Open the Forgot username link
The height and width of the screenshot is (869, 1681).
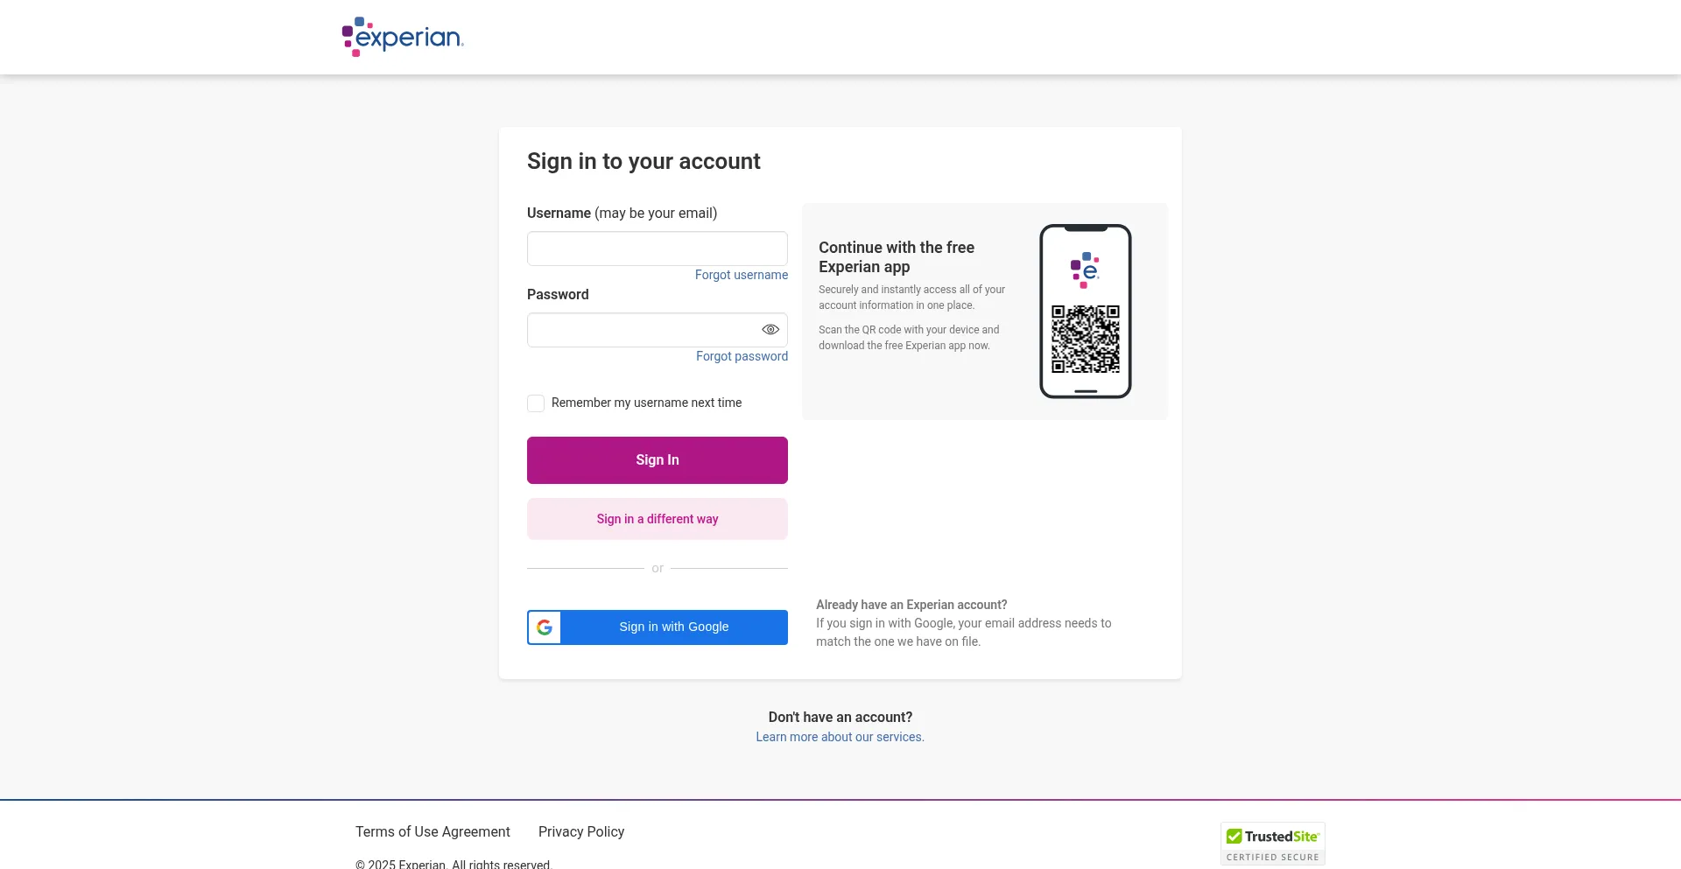pyautogui.click(x=741, y=275)
